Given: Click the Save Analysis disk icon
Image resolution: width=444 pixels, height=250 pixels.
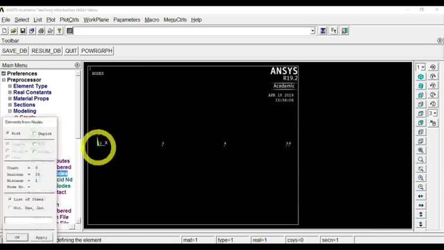Looking at the screenshot, I should click(x=23, y=31).
